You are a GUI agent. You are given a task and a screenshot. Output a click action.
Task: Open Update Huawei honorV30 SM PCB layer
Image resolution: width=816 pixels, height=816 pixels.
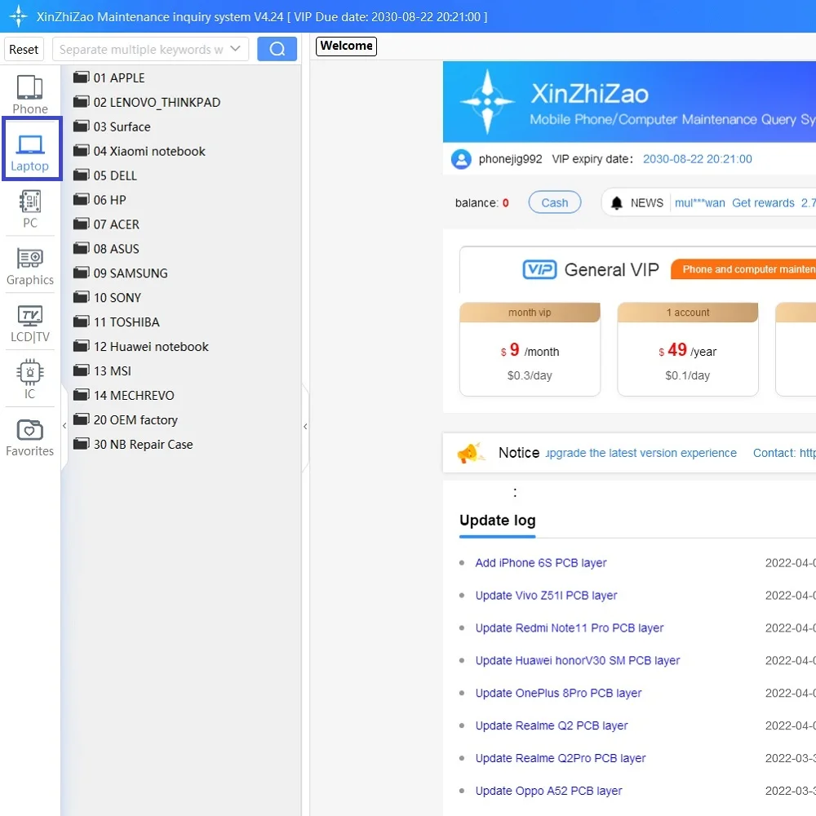pos(578,660)
